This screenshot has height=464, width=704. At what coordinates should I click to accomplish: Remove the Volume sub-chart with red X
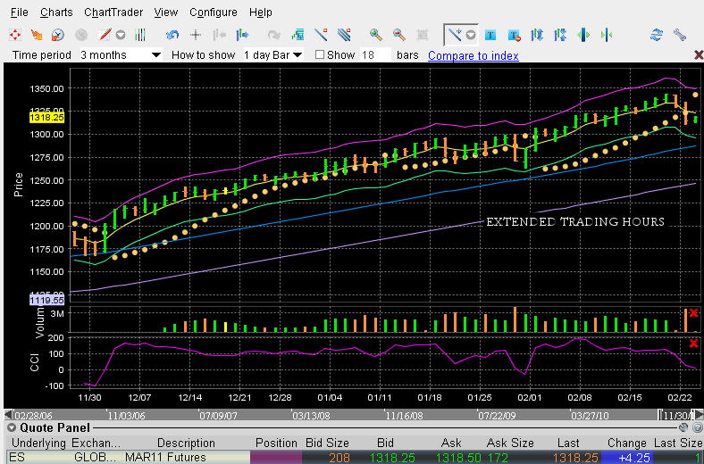coord(693,312)
